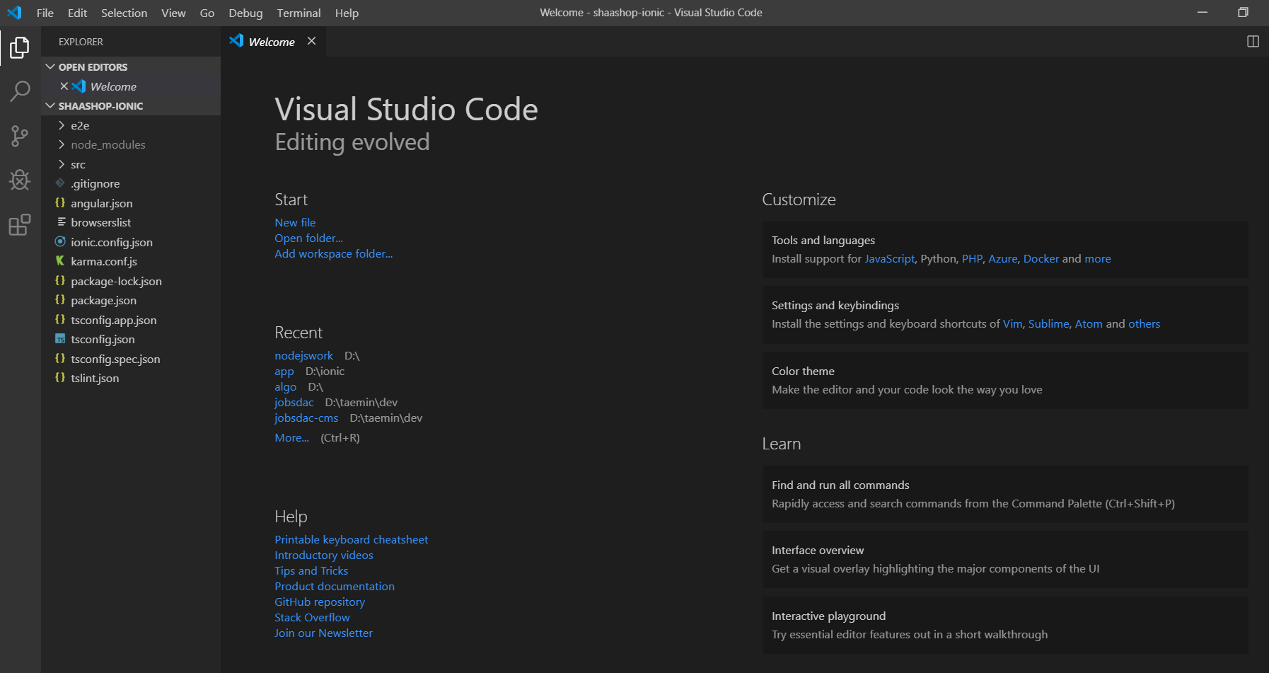Open GitHub repository link
Screen dimensions: 1269x673
pos(320,602)
